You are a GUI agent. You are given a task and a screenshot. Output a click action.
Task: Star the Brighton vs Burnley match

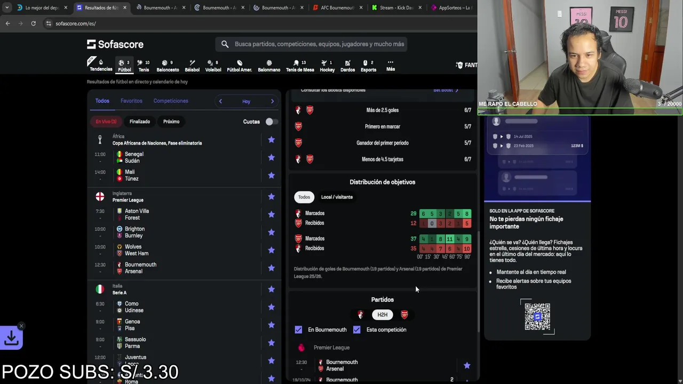point(271,232)
